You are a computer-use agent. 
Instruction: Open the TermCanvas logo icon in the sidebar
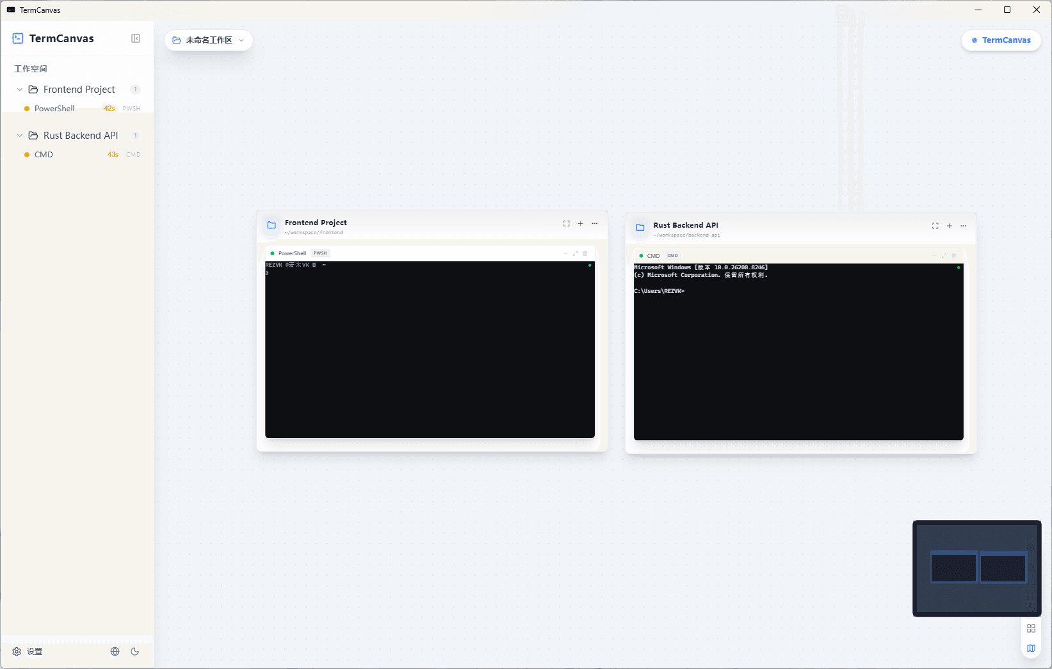click(17, 38)
